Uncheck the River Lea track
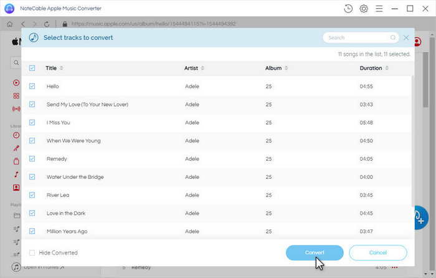 point(32,195)
